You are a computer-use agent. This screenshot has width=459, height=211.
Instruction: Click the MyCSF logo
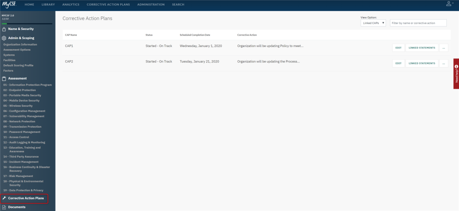pyautogui.click(x=9, y=5)
